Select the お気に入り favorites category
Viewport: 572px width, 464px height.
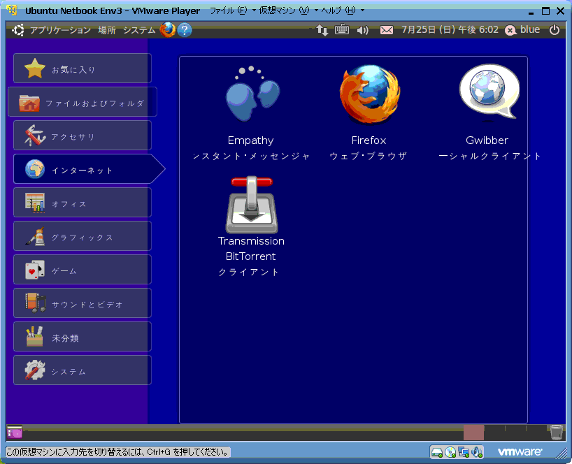(83, 68)
